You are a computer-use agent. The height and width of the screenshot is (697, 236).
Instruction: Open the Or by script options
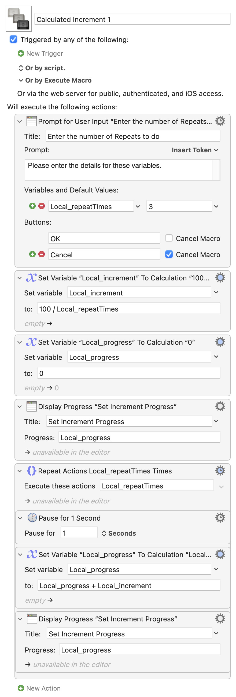(21, 68)
